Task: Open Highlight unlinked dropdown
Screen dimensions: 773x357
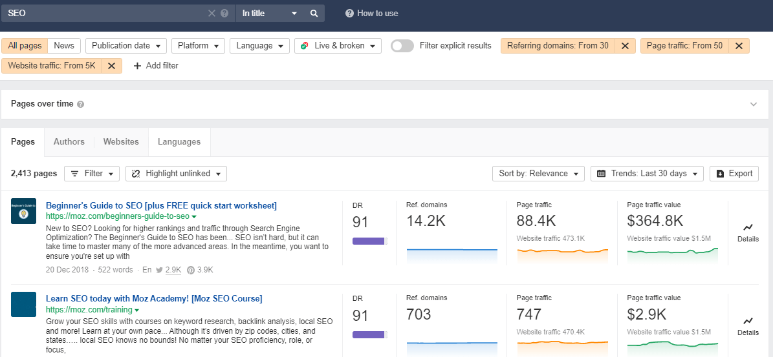Action: point(177,174)
